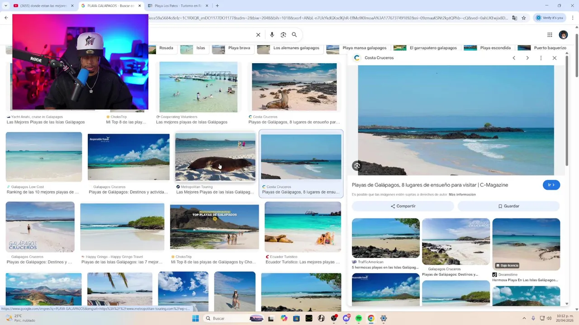Show previous image in preview panel
Image resolution: width=579 pixels, height=325 pixels.
[514, 58]
